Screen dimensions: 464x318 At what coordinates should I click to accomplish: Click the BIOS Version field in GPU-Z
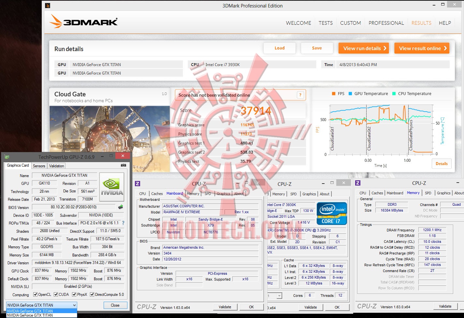click(x=74, y=207)
